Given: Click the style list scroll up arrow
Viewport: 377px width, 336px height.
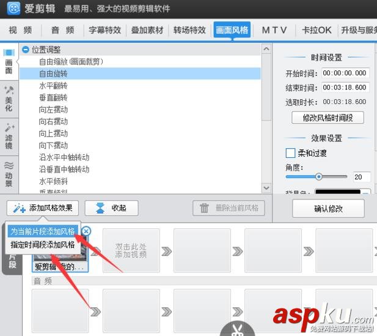Looking at the screenshot, I should (266, 49).
